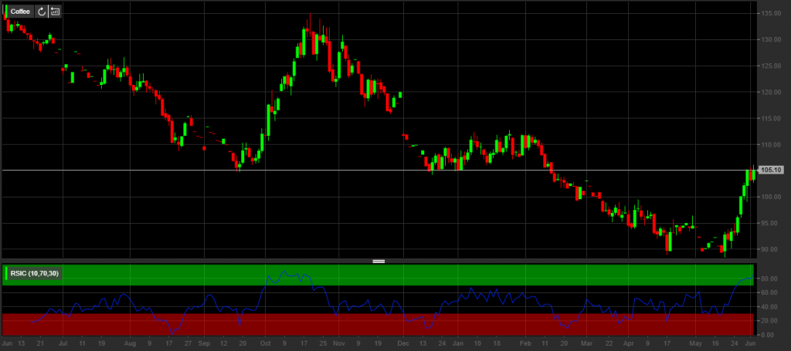Grab the splitter handle between chart panels

click(x=379, y=262)
